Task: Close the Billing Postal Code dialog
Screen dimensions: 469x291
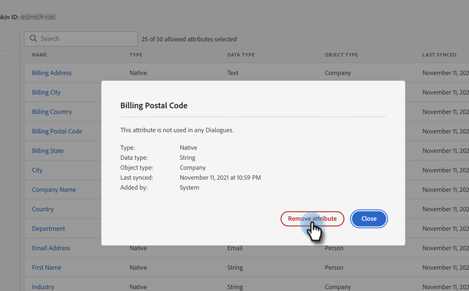Action: click(x=369, y=219)
